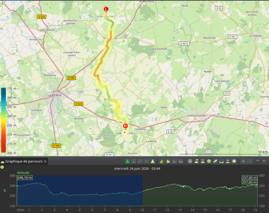Toggle tour pauses display button
The width and height of the screenshot is (269, 213).
(203, 161)
